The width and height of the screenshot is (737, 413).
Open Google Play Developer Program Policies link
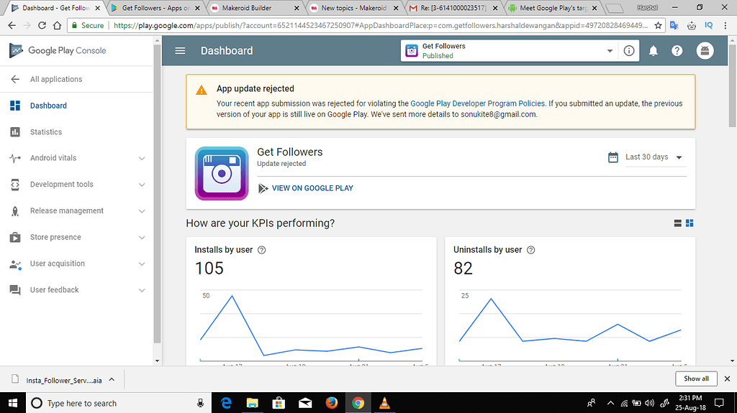point(478,103)
